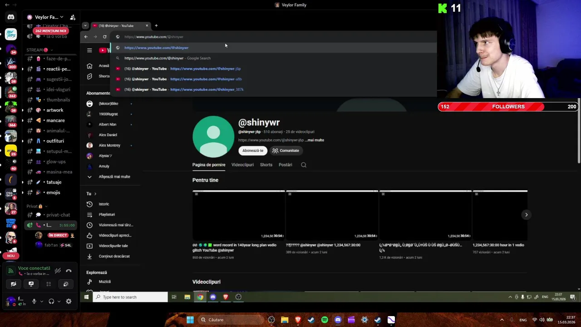Open Discord voice activities button
The width and height of the screenshot is (581, 327).
click(x=49, y=284)
